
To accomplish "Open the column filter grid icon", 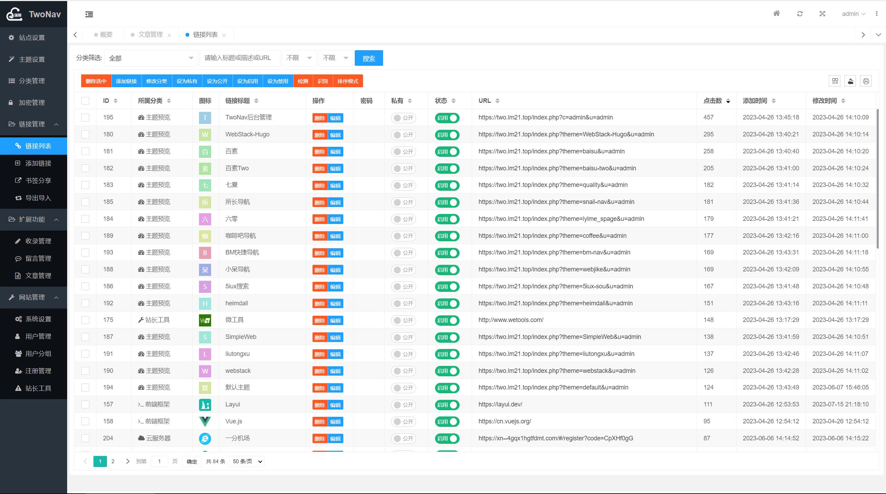I will click(x=835, y=81).
